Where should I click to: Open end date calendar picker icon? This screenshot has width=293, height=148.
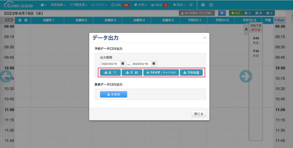[154, 64]
